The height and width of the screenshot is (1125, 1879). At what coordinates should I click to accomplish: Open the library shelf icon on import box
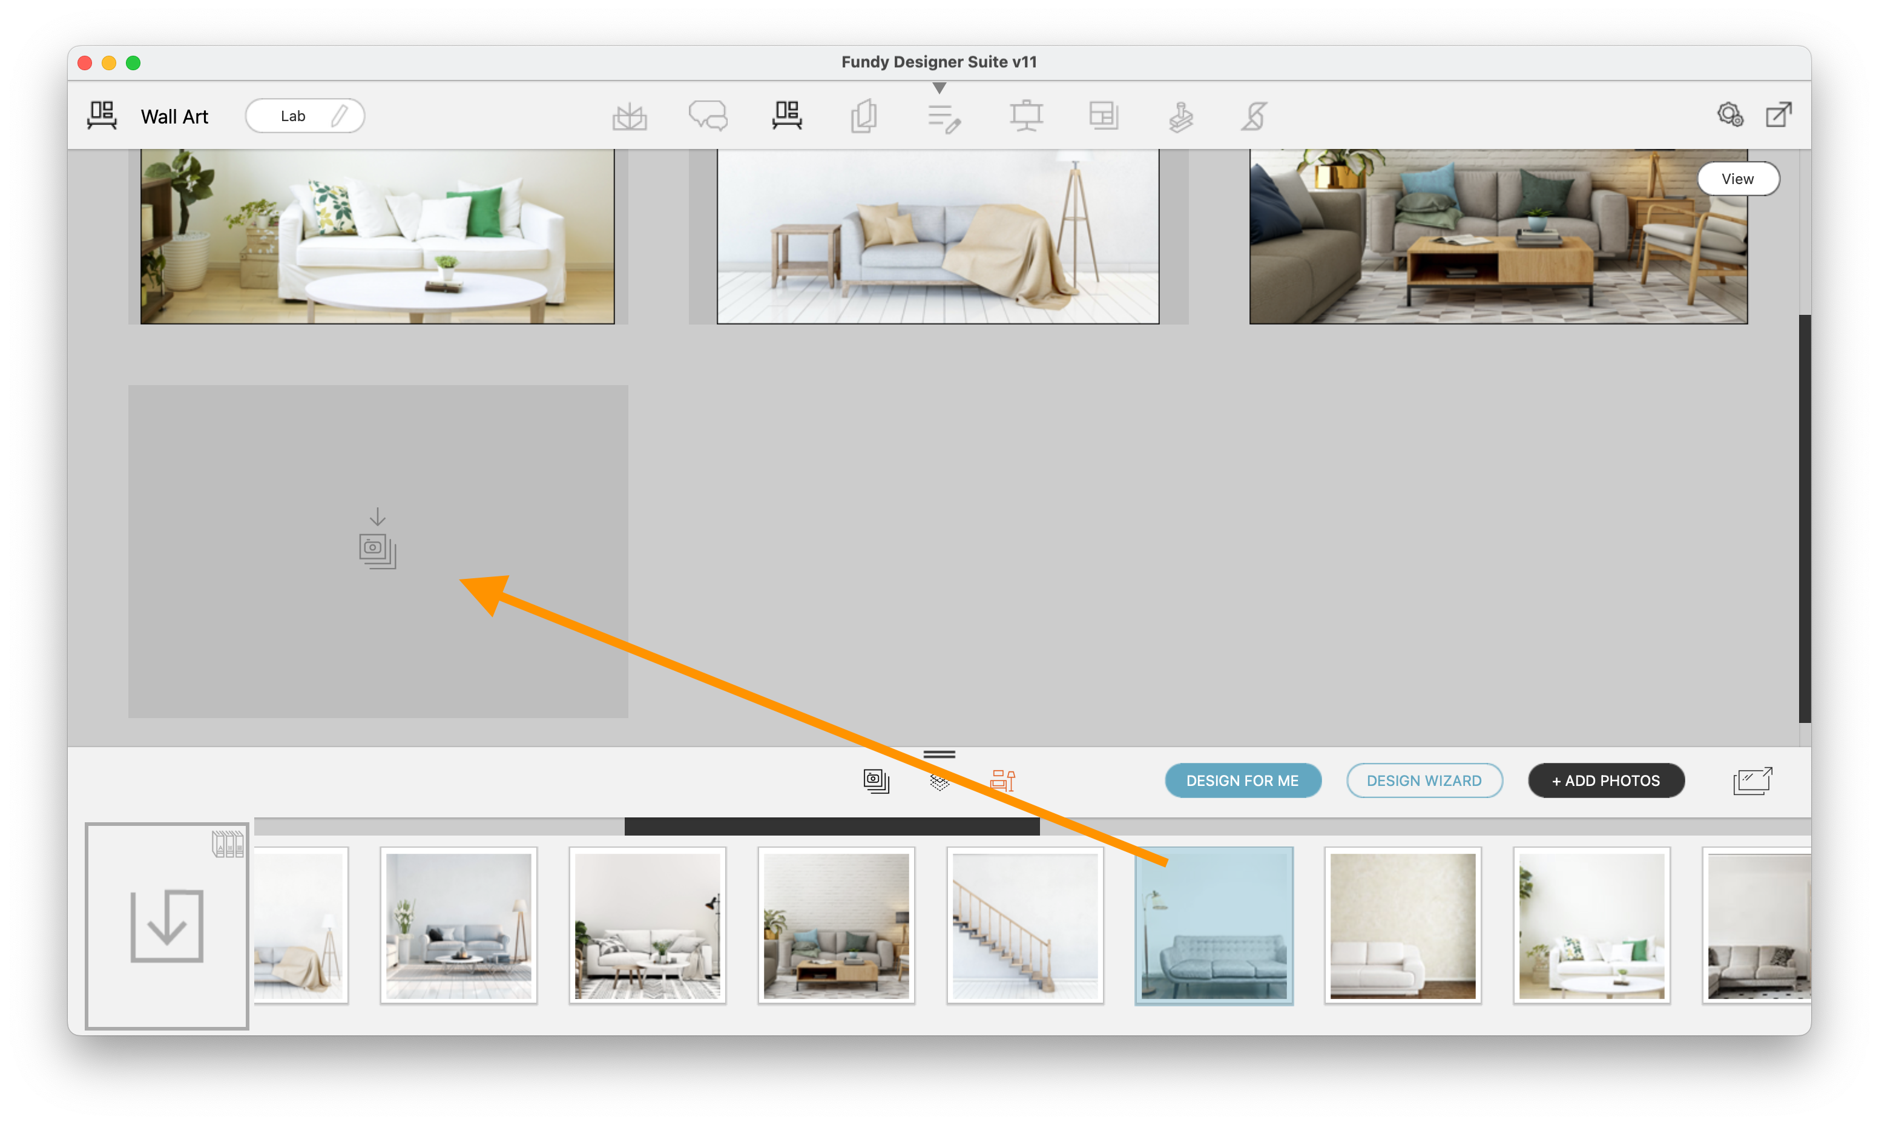[x=227, y=844]
